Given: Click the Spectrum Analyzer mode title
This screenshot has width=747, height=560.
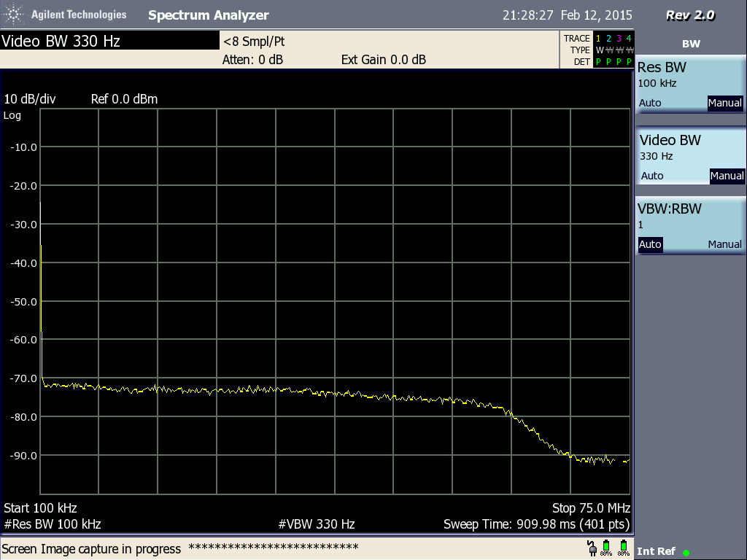Looking at the screenshot, I should [x=208, y=15].
